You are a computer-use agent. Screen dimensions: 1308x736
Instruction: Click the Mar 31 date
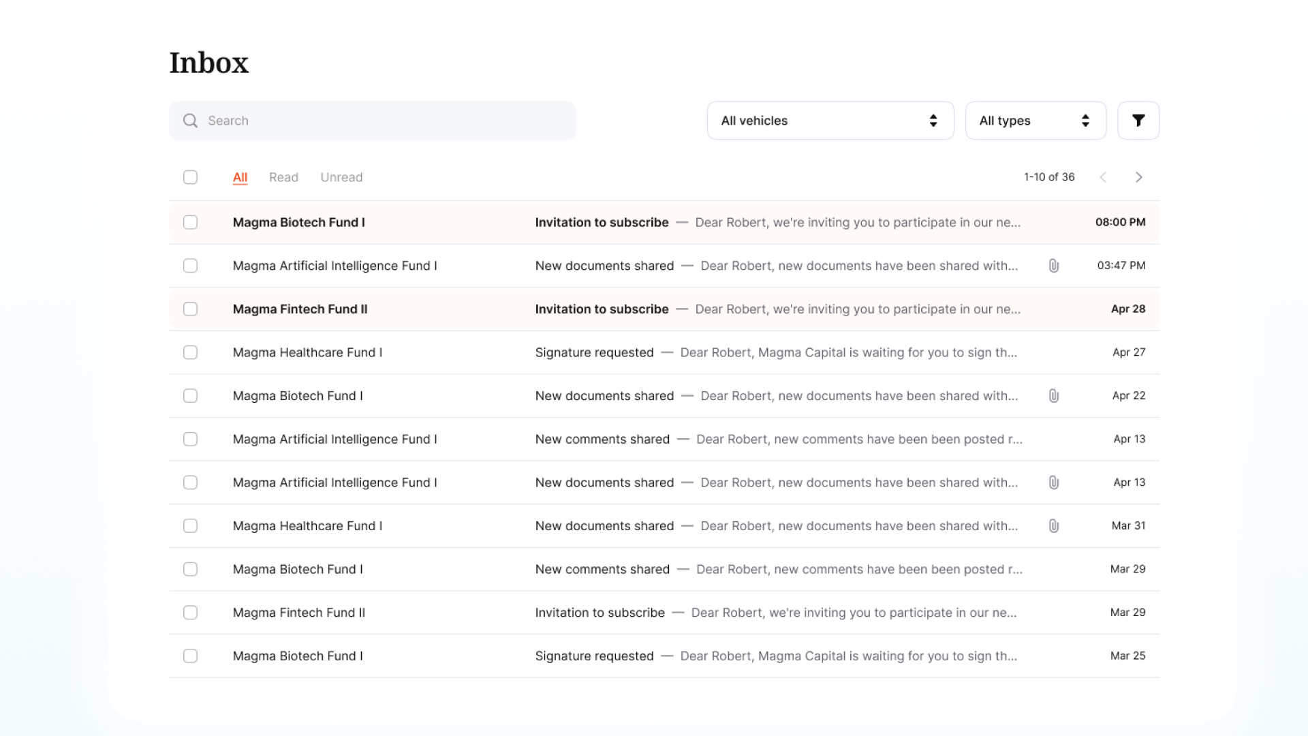coord(1128,526)
